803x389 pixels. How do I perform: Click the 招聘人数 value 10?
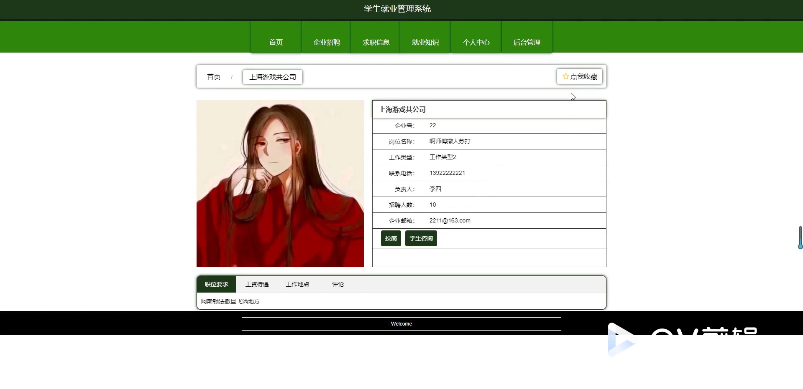tap(433, 205)
